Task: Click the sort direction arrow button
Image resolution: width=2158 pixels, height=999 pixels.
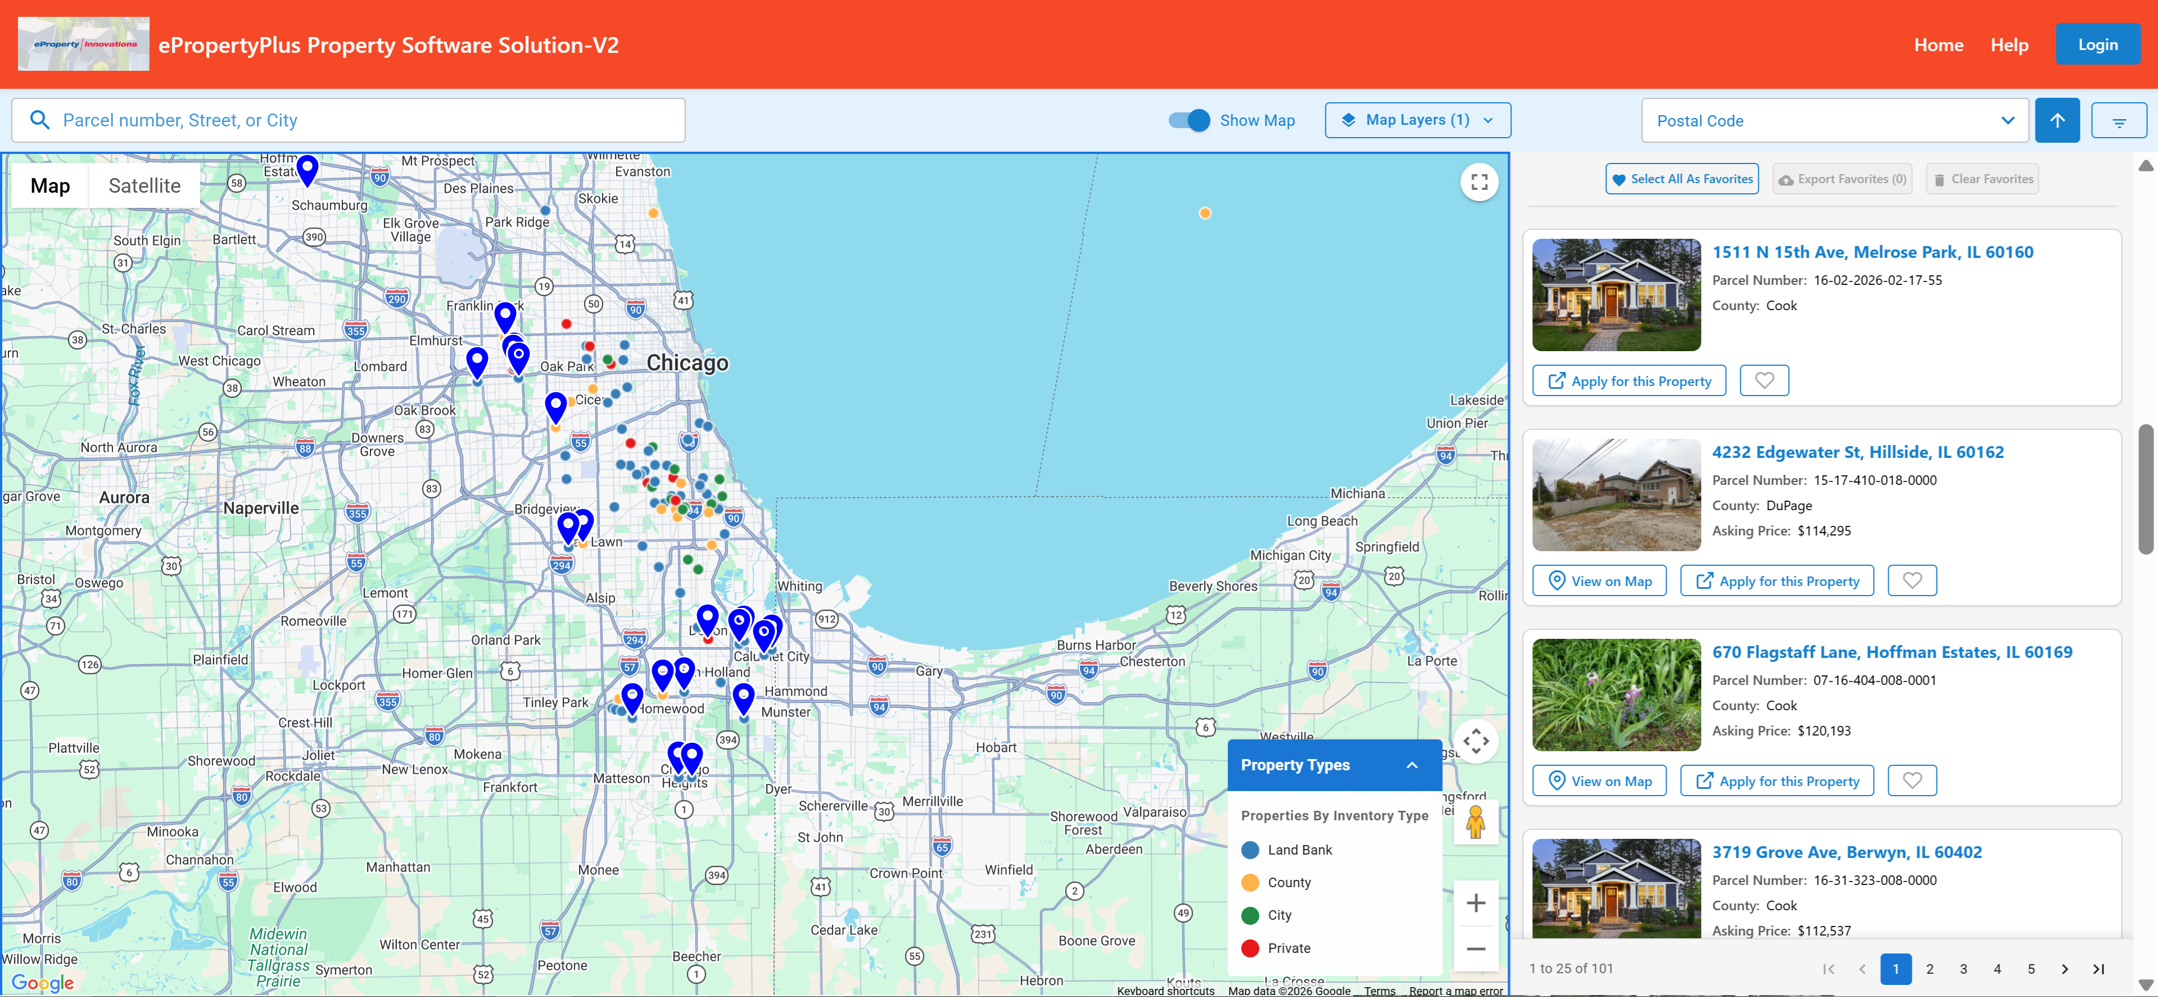Action: (2057, 121)
